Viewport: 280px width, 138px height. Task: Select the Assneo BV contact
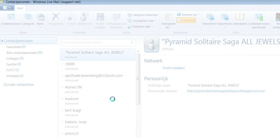pyautogui.click(x=98, y=89)
